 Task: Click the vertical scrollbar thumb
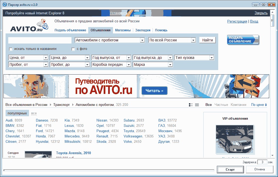pyautogui.click(x=272, y=20)
